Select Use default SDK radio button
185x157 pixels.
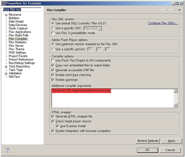click(x=53, y=23)
